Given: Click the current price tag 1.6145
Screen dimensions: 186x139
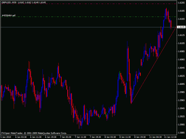Looking at the screenshot, I should [x=181, y=27].
